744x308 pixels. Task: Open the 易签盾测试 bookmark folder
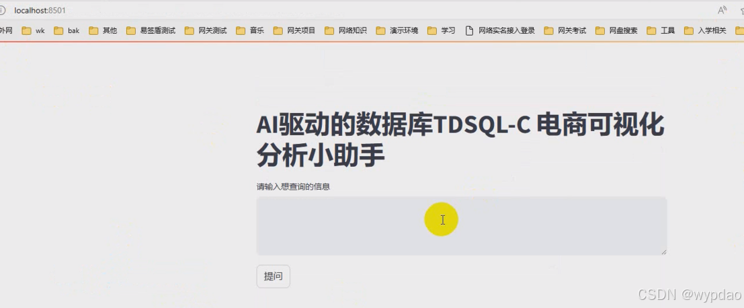pyautogui.click(x=151, y=31)
